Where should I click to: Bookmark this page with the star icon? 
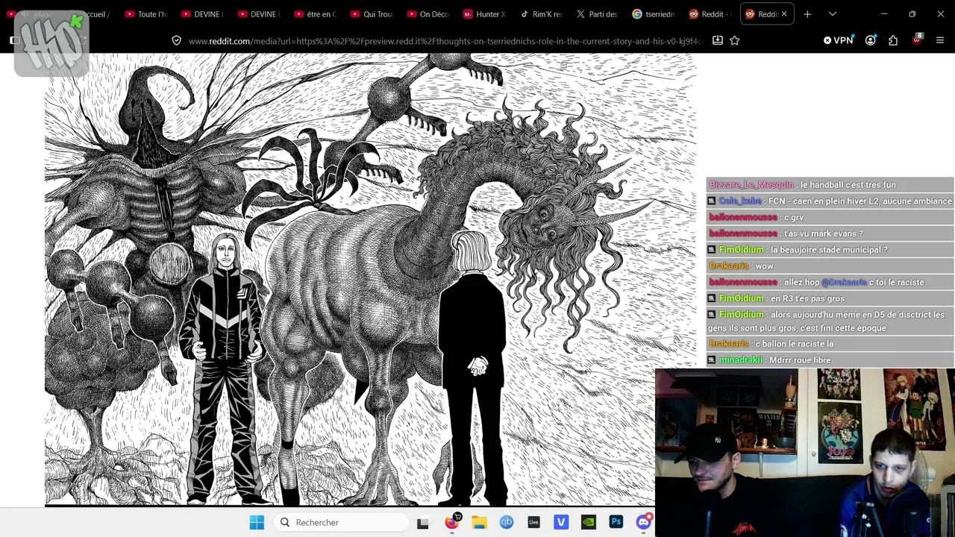click(x=735, y=40)
